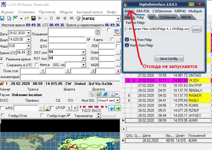Viewport: 212px width, 150px height.
Task: Open the Internet Explorer globe icon
Action: click(105, 94)
